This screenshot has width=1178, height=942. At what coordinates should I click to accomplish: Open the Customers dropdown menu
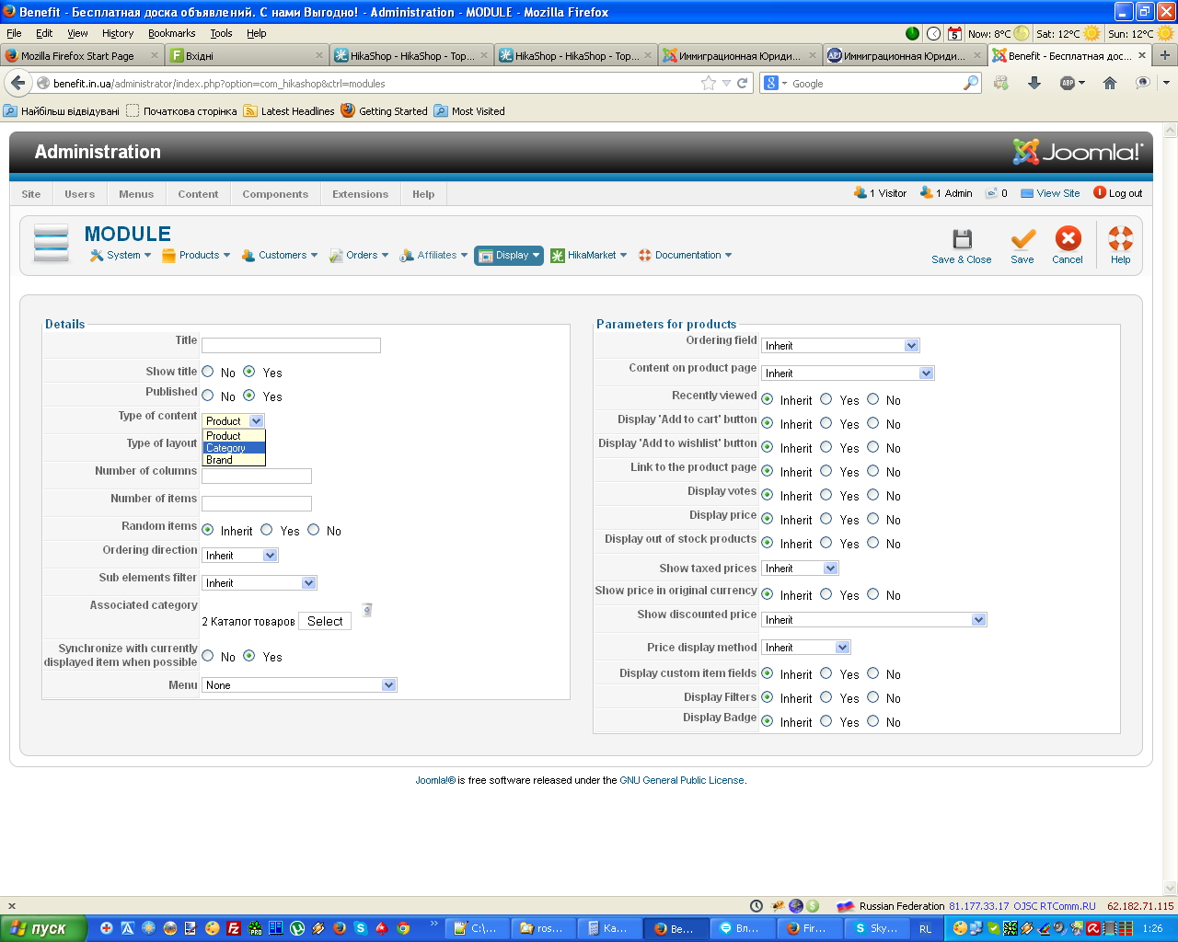click(x=280, y=256)
